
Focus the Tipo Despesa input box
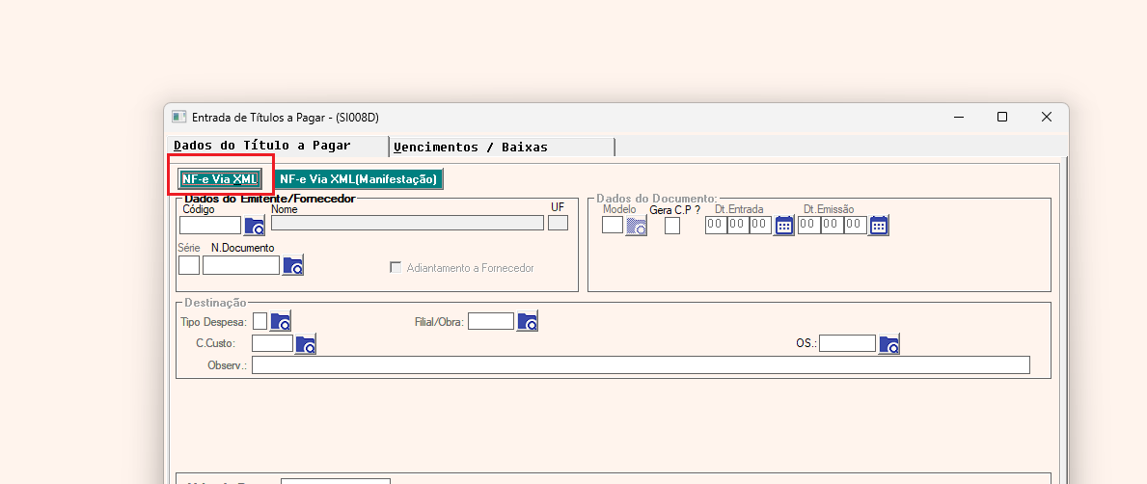pos(260,321)
